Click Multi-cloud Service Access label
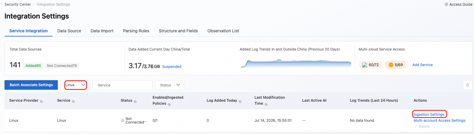This screenshot has width=474, height=134. coord(381,49)
